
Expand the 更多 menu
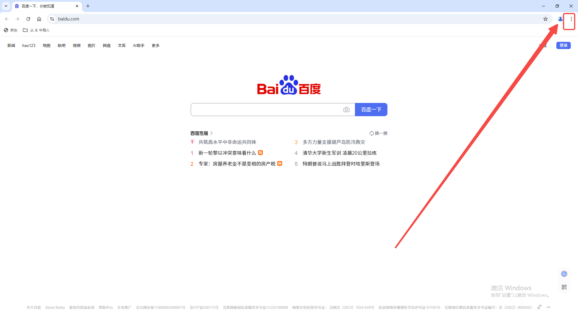click(156, 45)
